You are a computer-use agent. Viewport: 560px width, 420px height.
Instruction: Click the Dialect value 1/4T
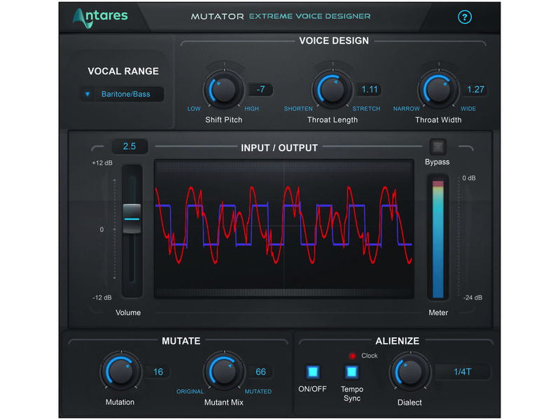coord(462,372)
